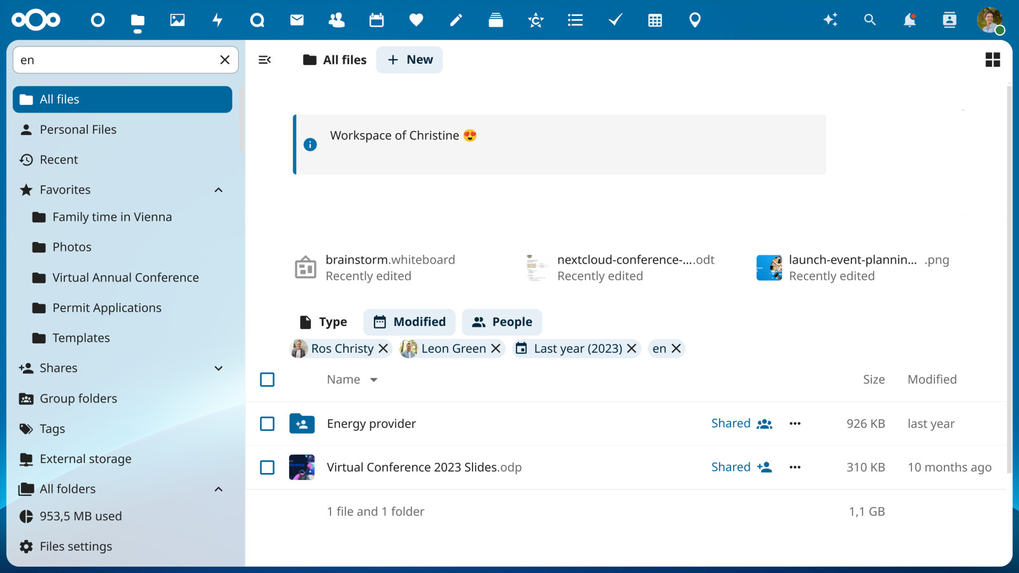This screenshot has width=1019, height=573.
Task: Open the Modified filter dropdown
Action: coord(410,322)
